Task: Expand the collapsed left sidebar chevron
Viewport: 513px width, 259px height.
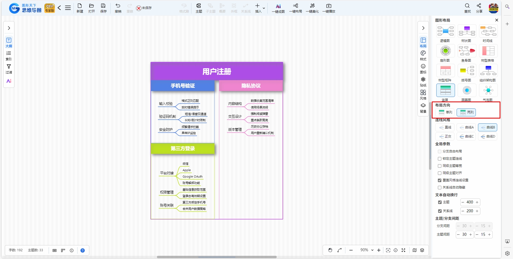Action: tap(9, 28)
